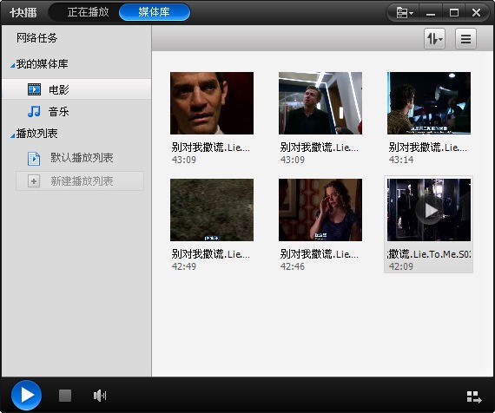Image resolution: width=495 pixels, height=413 pixels.
Task: Select first video thumbnail with man's face
Action: [212, 103]
